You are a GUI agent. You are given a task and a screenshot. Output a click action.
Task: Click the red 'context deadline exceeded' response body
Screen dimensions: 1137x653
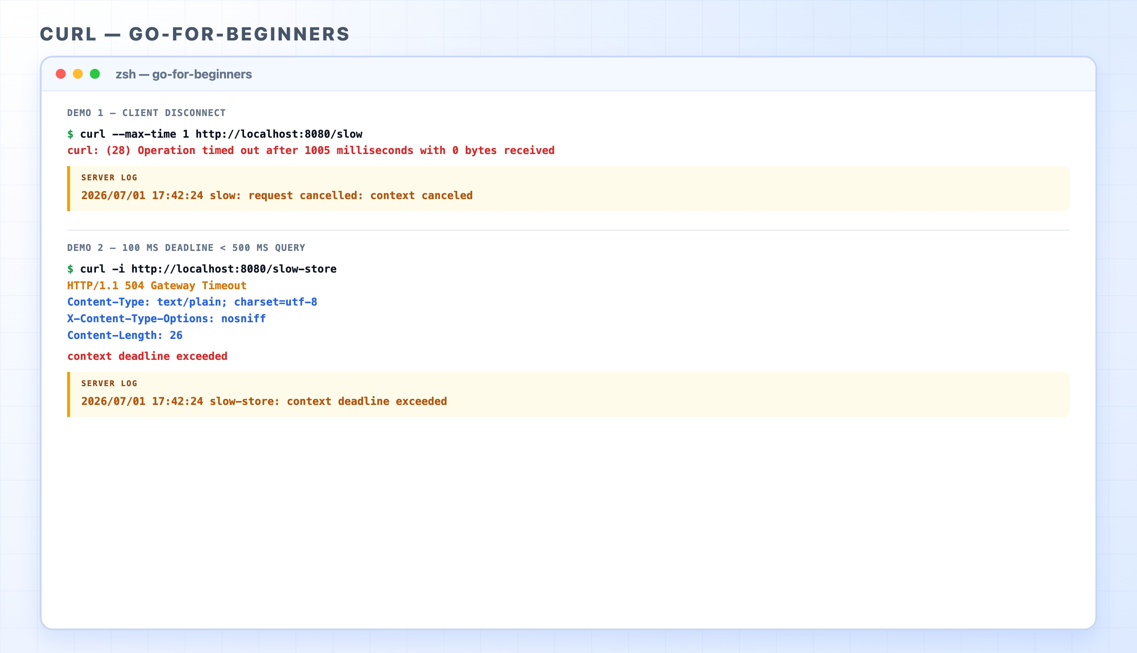click(x=147, y=356)
